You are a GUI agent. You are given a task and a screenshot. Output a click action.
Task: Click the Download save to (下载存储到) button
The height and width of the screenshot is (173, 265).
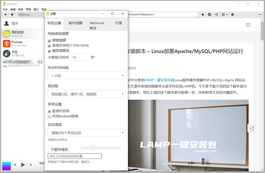tap(59, 149)
